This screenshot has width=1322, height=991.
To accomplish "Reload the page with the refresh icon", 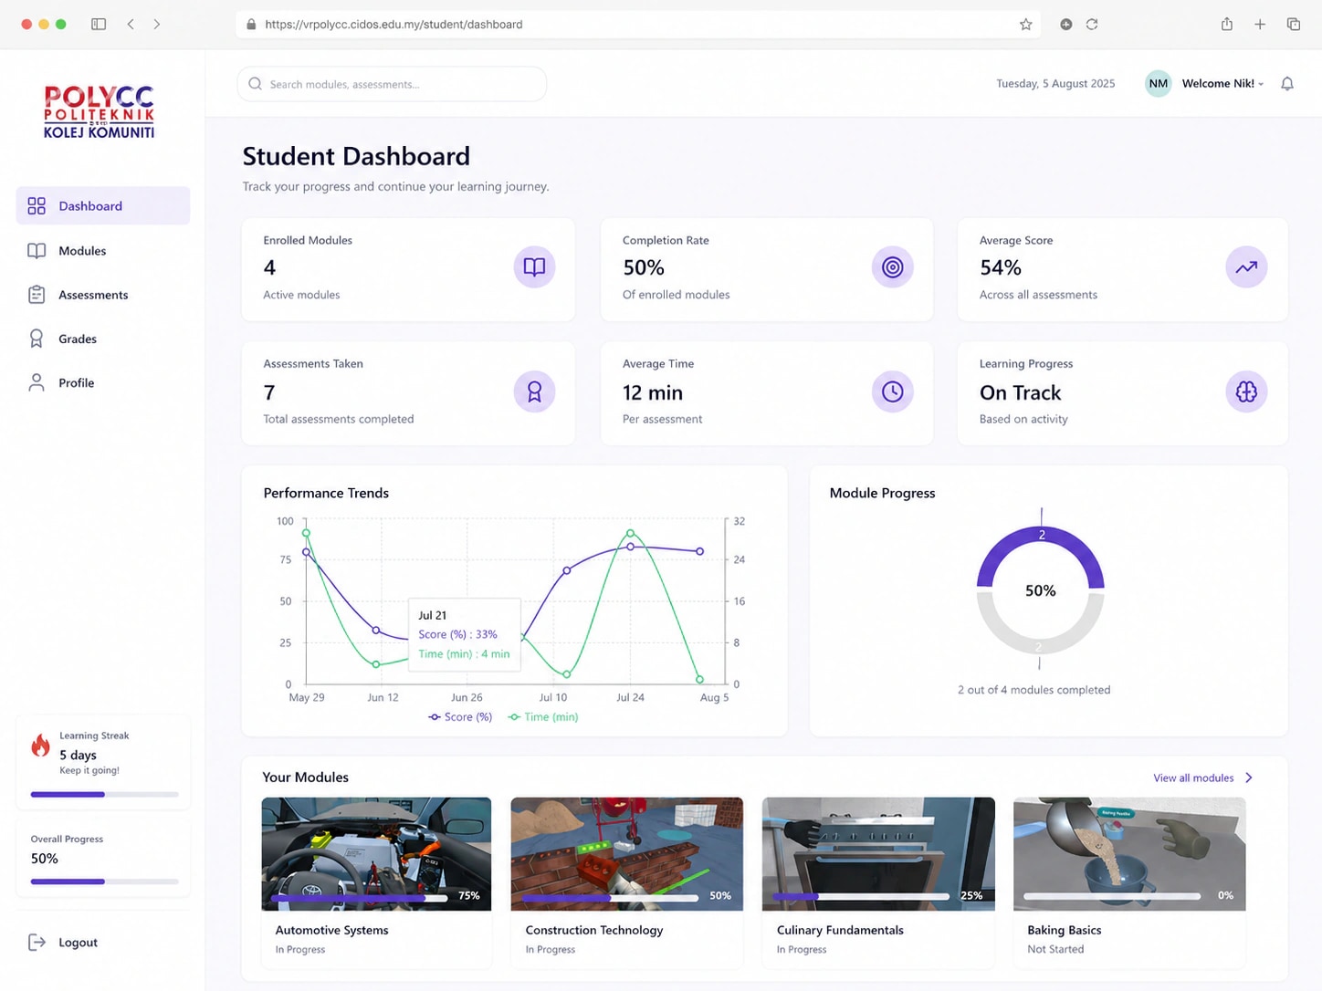I will pos(1092,25).
